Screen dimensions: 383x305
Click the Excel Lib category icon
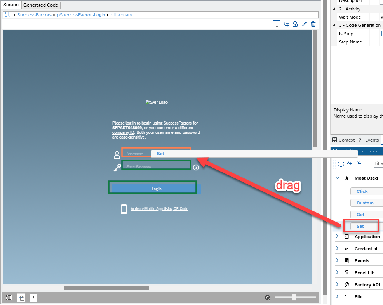click(x=346, y=272)
